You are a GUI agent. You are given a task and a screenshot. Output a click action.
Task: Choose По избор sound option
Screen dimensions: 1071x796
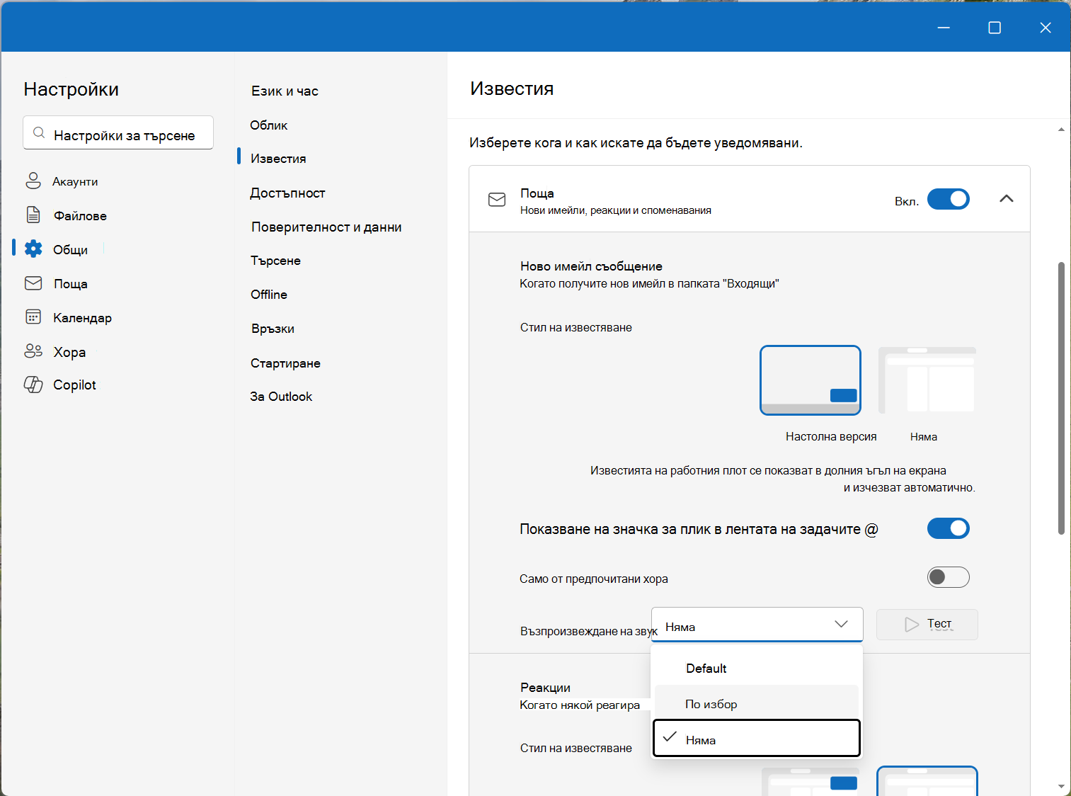coord(757,704)
